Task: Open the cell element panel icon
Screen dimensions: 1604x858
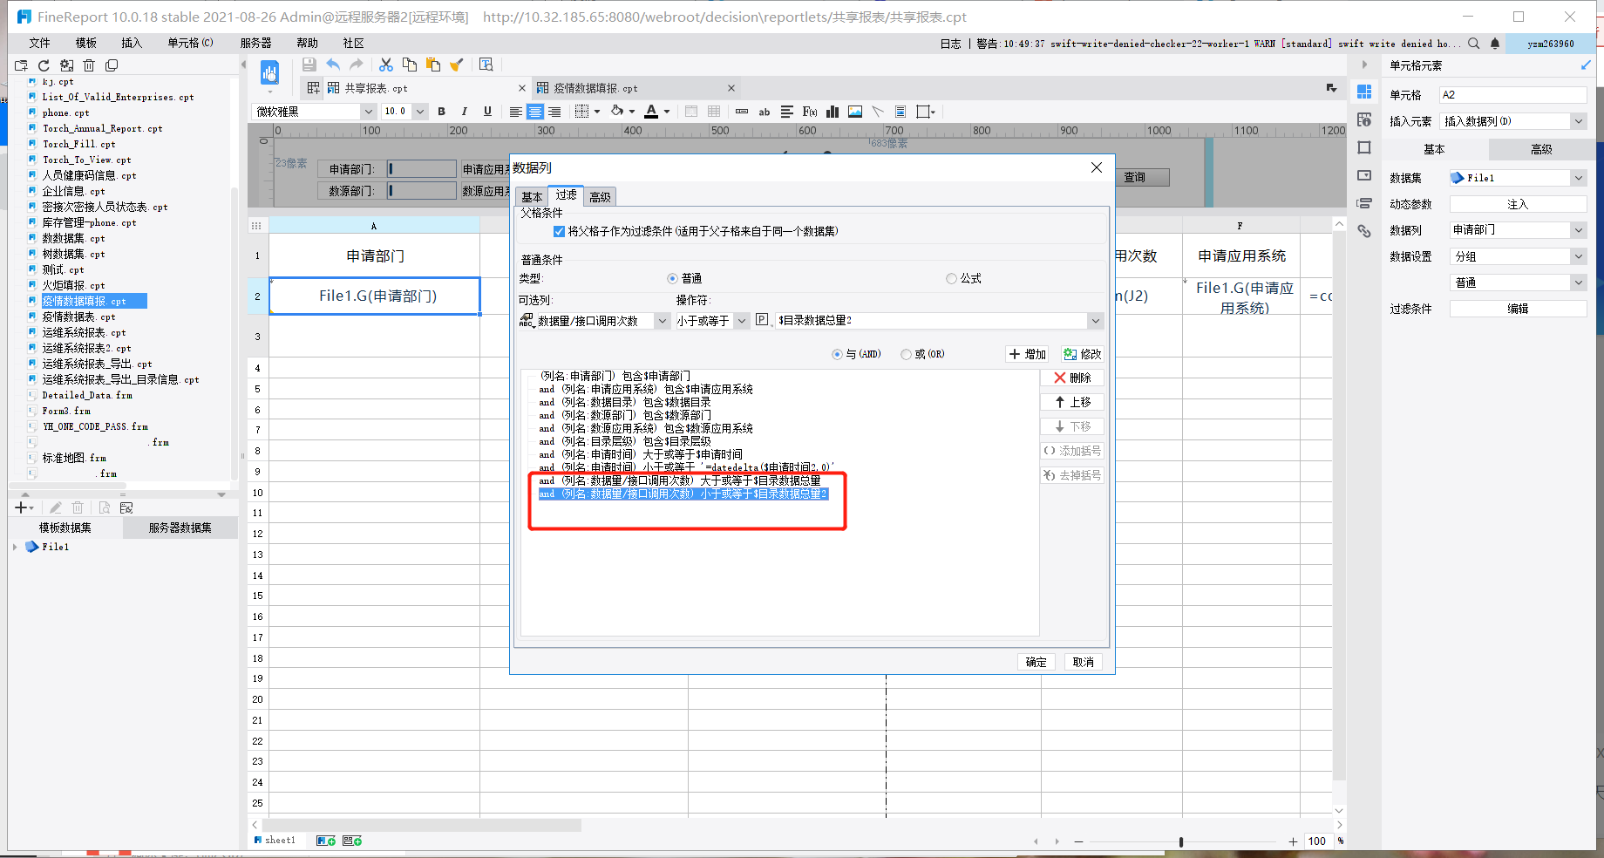Action: tap(1364, 92)
